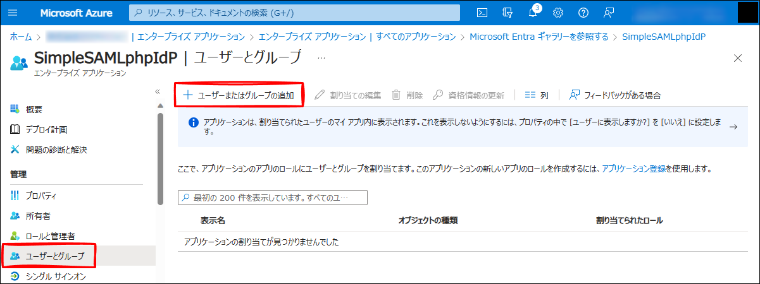Image resolution: width=760 pixels, height=284 pixels.
Task: Click the ホーム breadcrumb link
Action: tap(21, 37)
